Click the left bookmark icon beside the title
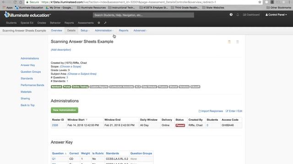This screenshot has width=293, height=164. [229, 42]
